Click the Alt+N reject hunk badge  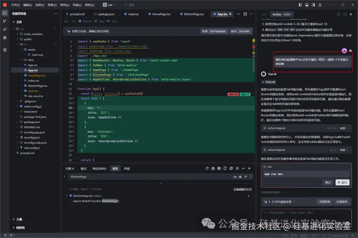point(233,94)
